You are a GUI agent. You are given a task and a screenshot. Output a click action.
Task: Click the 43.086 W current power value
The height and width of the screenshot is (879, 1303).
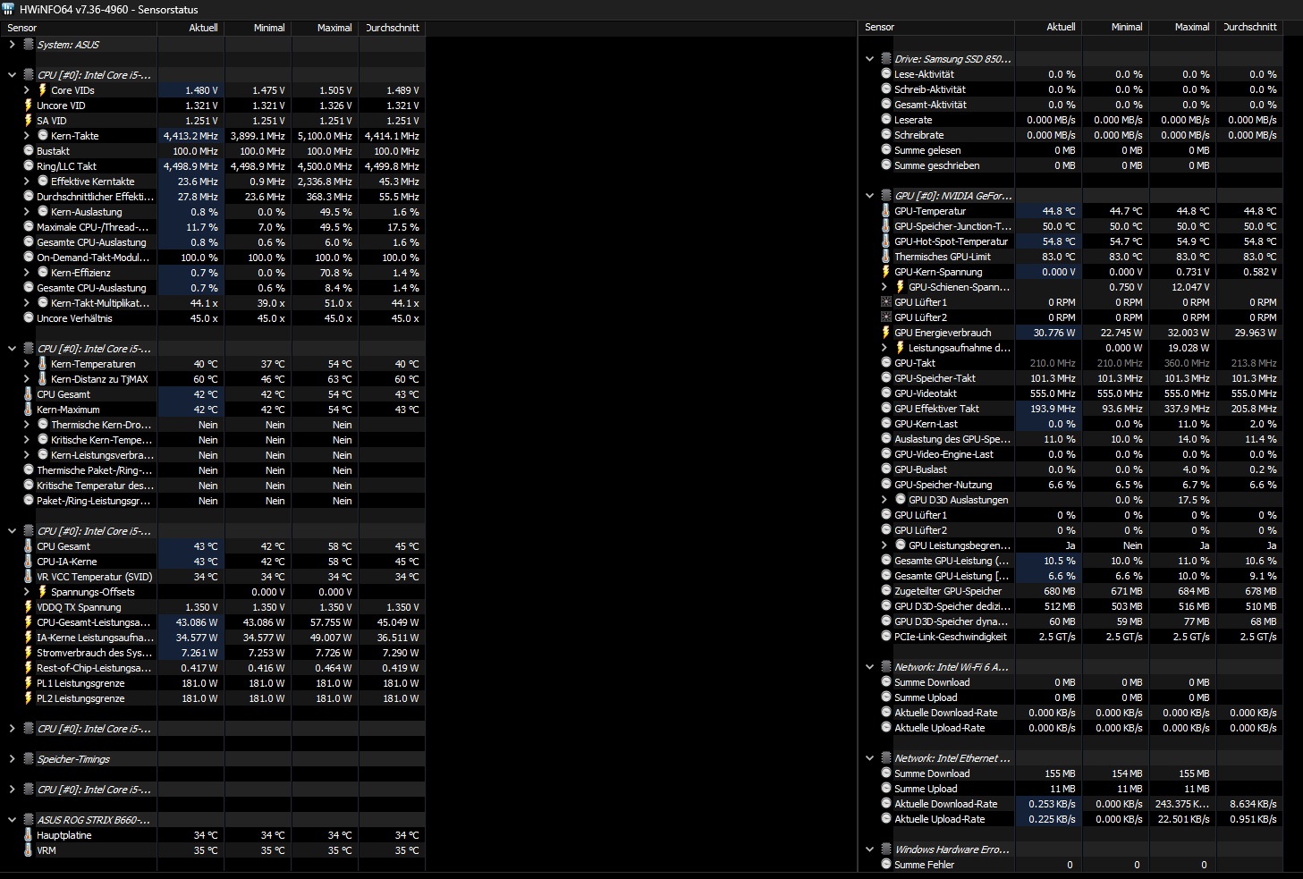click(x=197, y=622)
